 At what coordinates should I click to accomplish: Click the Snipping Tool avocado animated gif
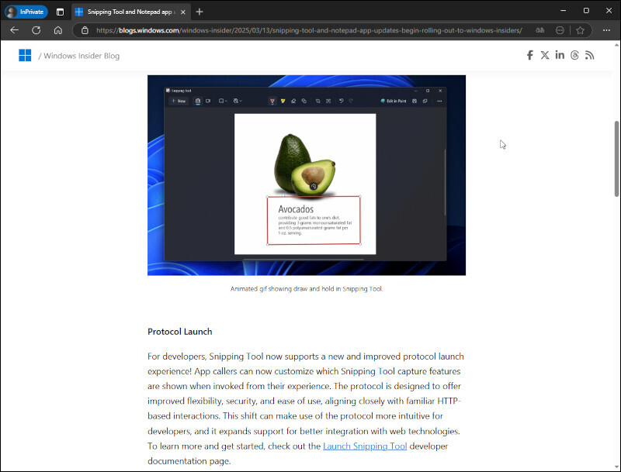(307, 175)
